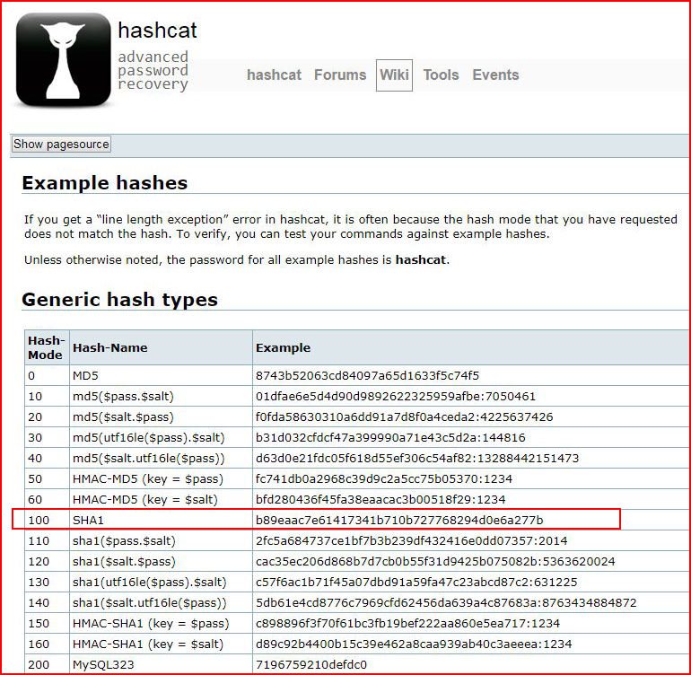Screen dimensions: 691x675
Task: Select the SHA1 example hash b89eaac7...
Action: click(399, 521)
